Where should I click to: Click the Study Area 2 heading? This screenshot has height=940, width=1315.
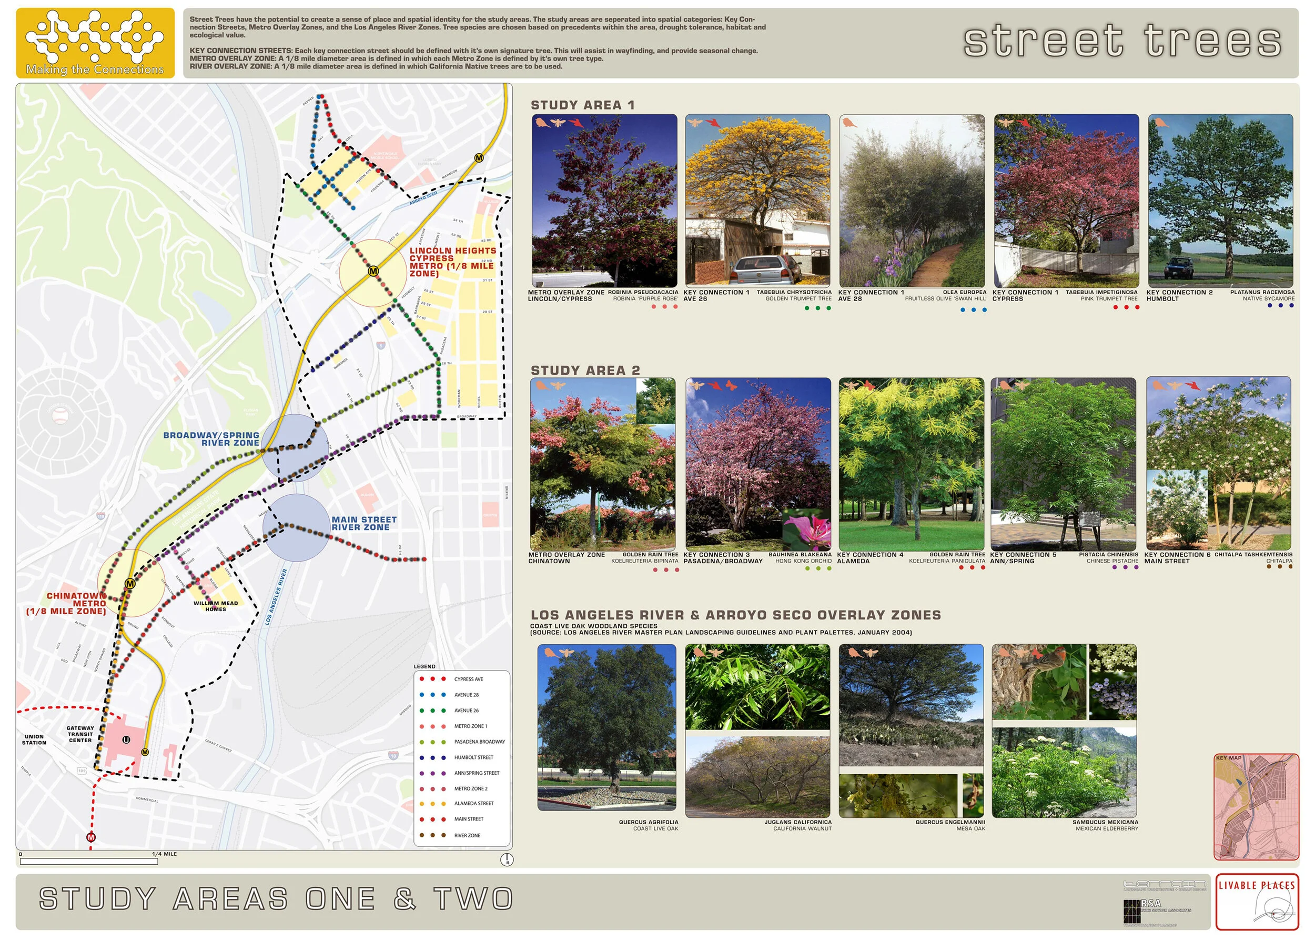point(585,371)
